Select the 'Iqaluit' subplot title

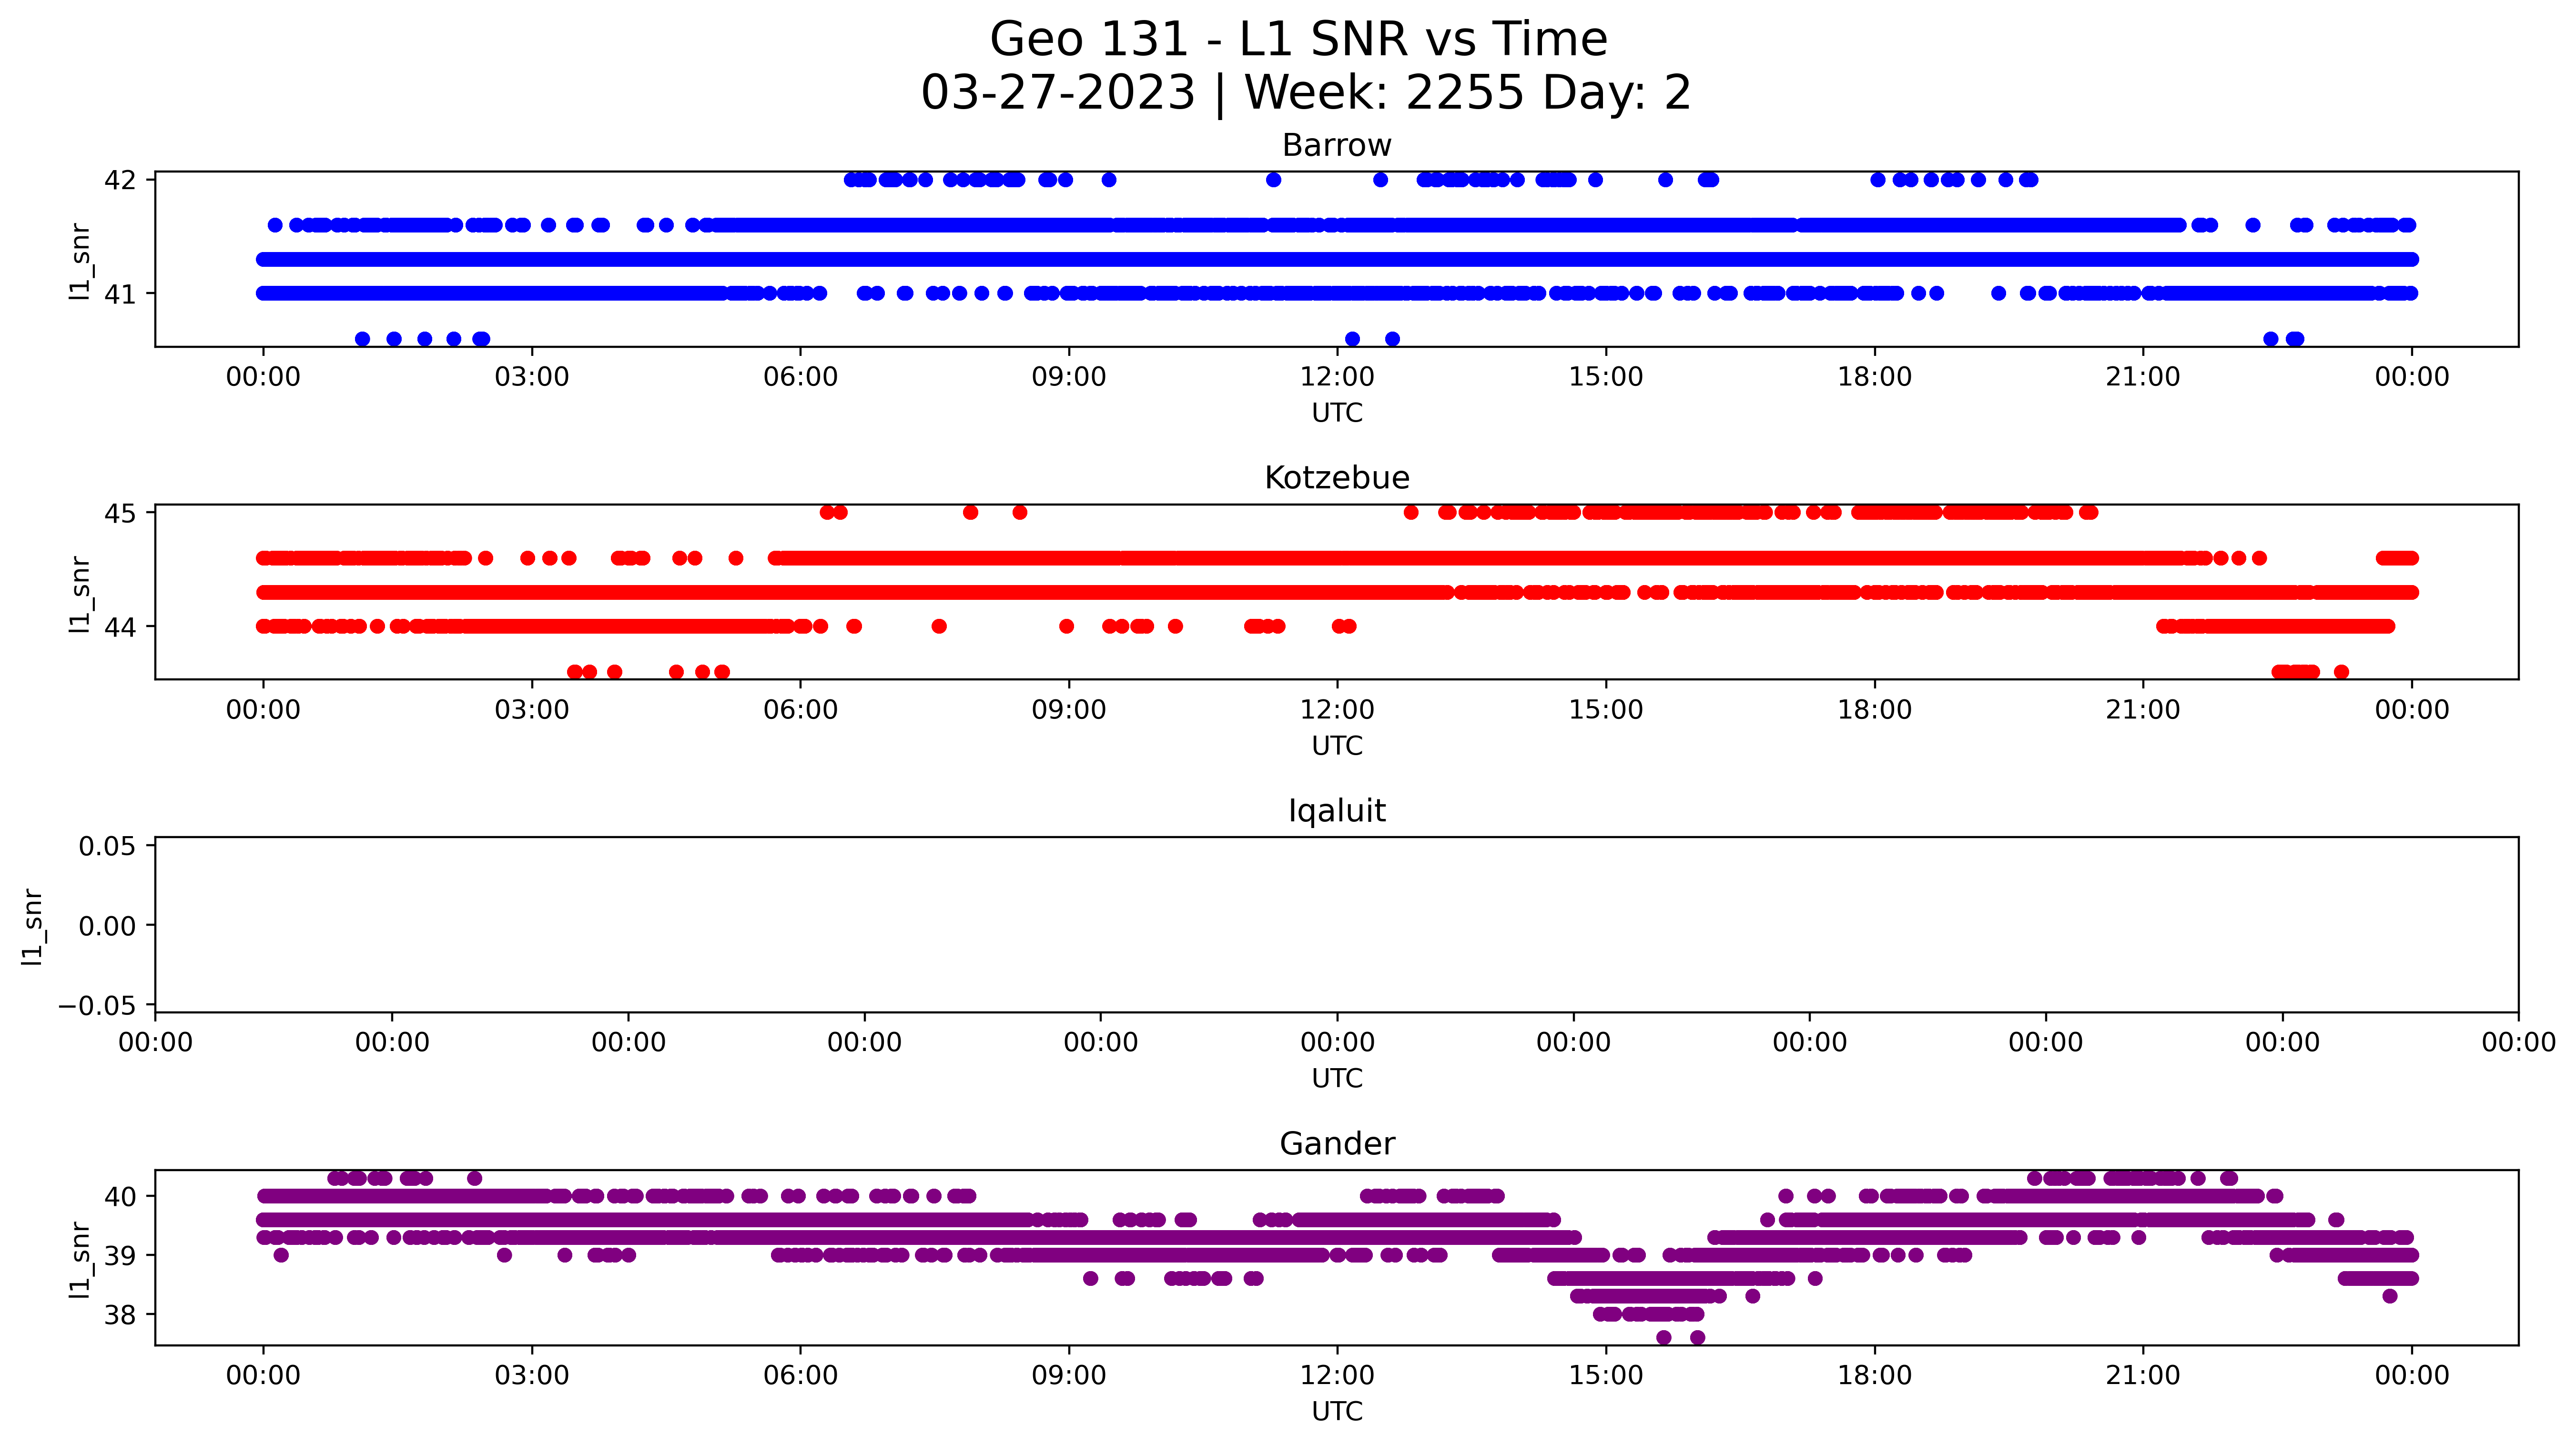tap(1337, 811)
